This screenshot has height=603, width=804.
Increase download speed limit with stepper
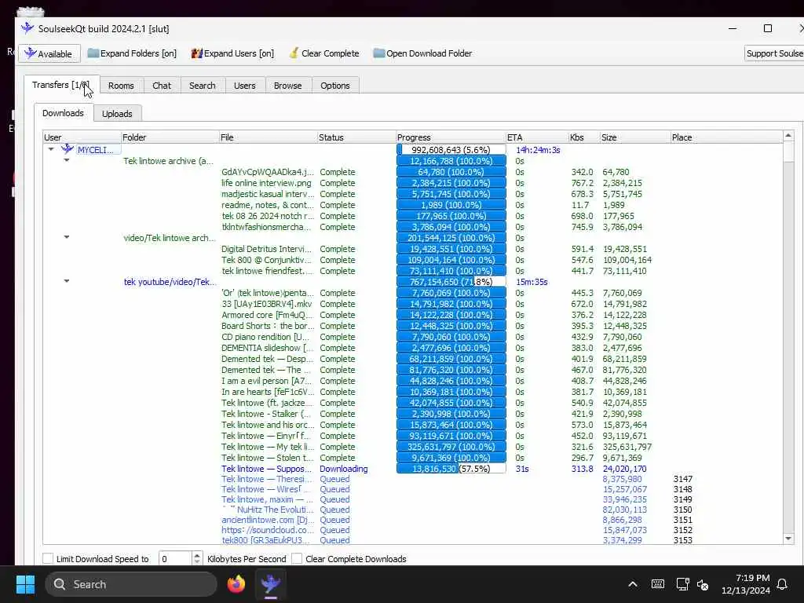click(x=197, y=555)
